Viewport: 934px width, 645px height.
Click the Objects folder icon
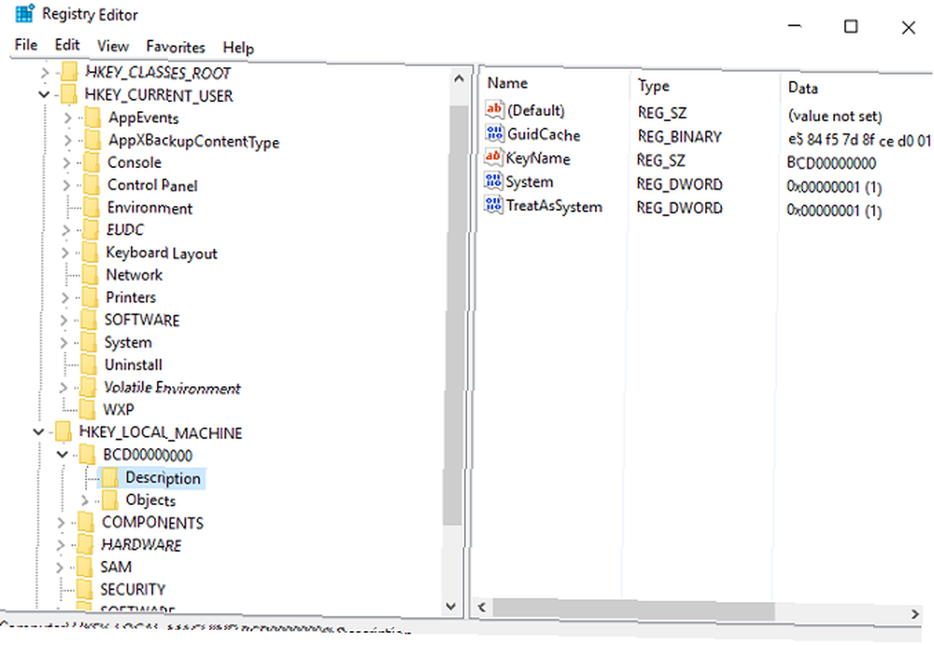click(109, 499)
